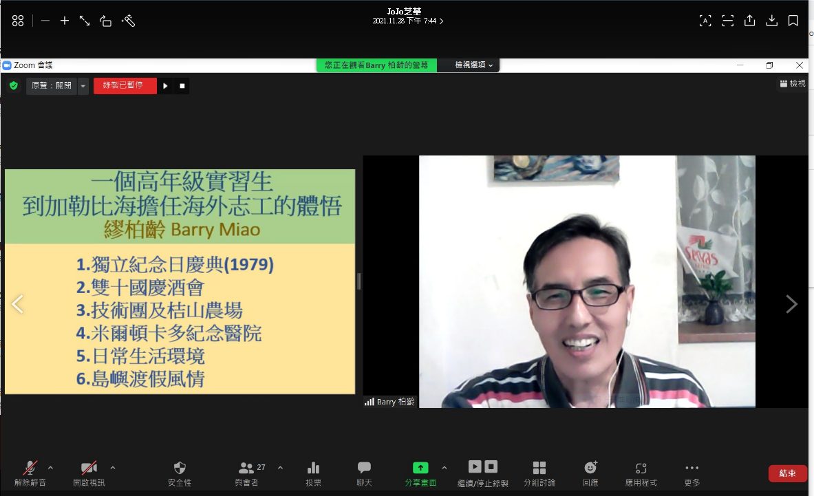
Task: Open dropdown arrow beside 原聲:關閉
Action: (83, 86)
